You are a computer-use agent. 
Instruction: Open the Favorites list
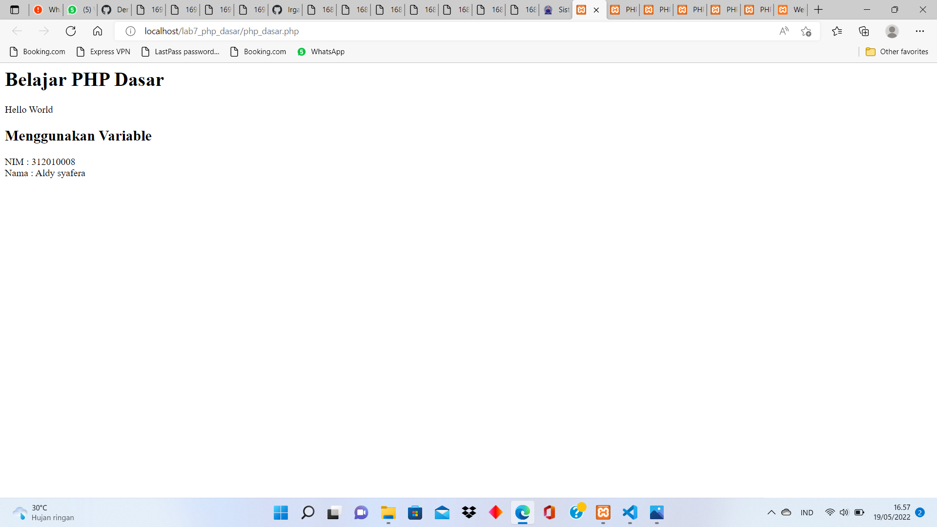(x=837, y=31)
